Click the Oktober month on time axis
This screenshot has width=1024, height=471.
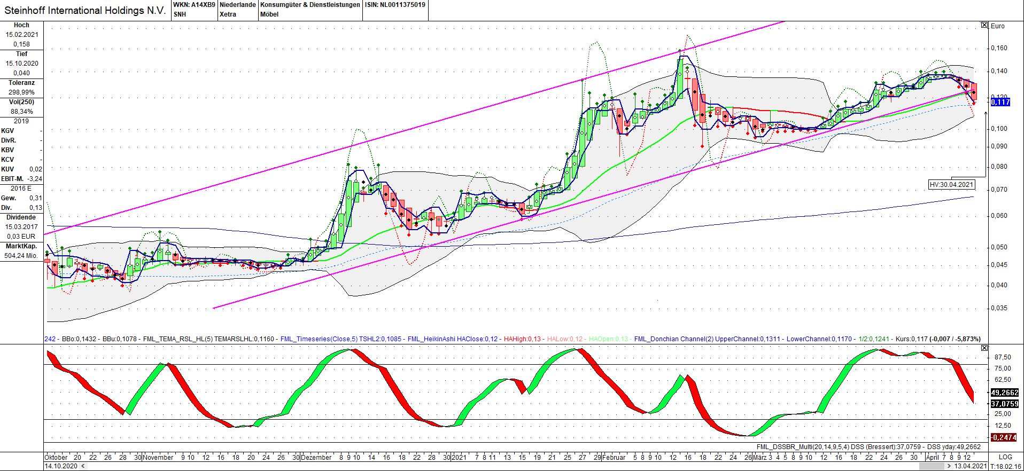click(56, 457)
